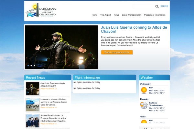Click the thunderstorm weather icon for Thursday
Image resolution: width=194 pixels, height=129 pixels.
tap(144, 105)
